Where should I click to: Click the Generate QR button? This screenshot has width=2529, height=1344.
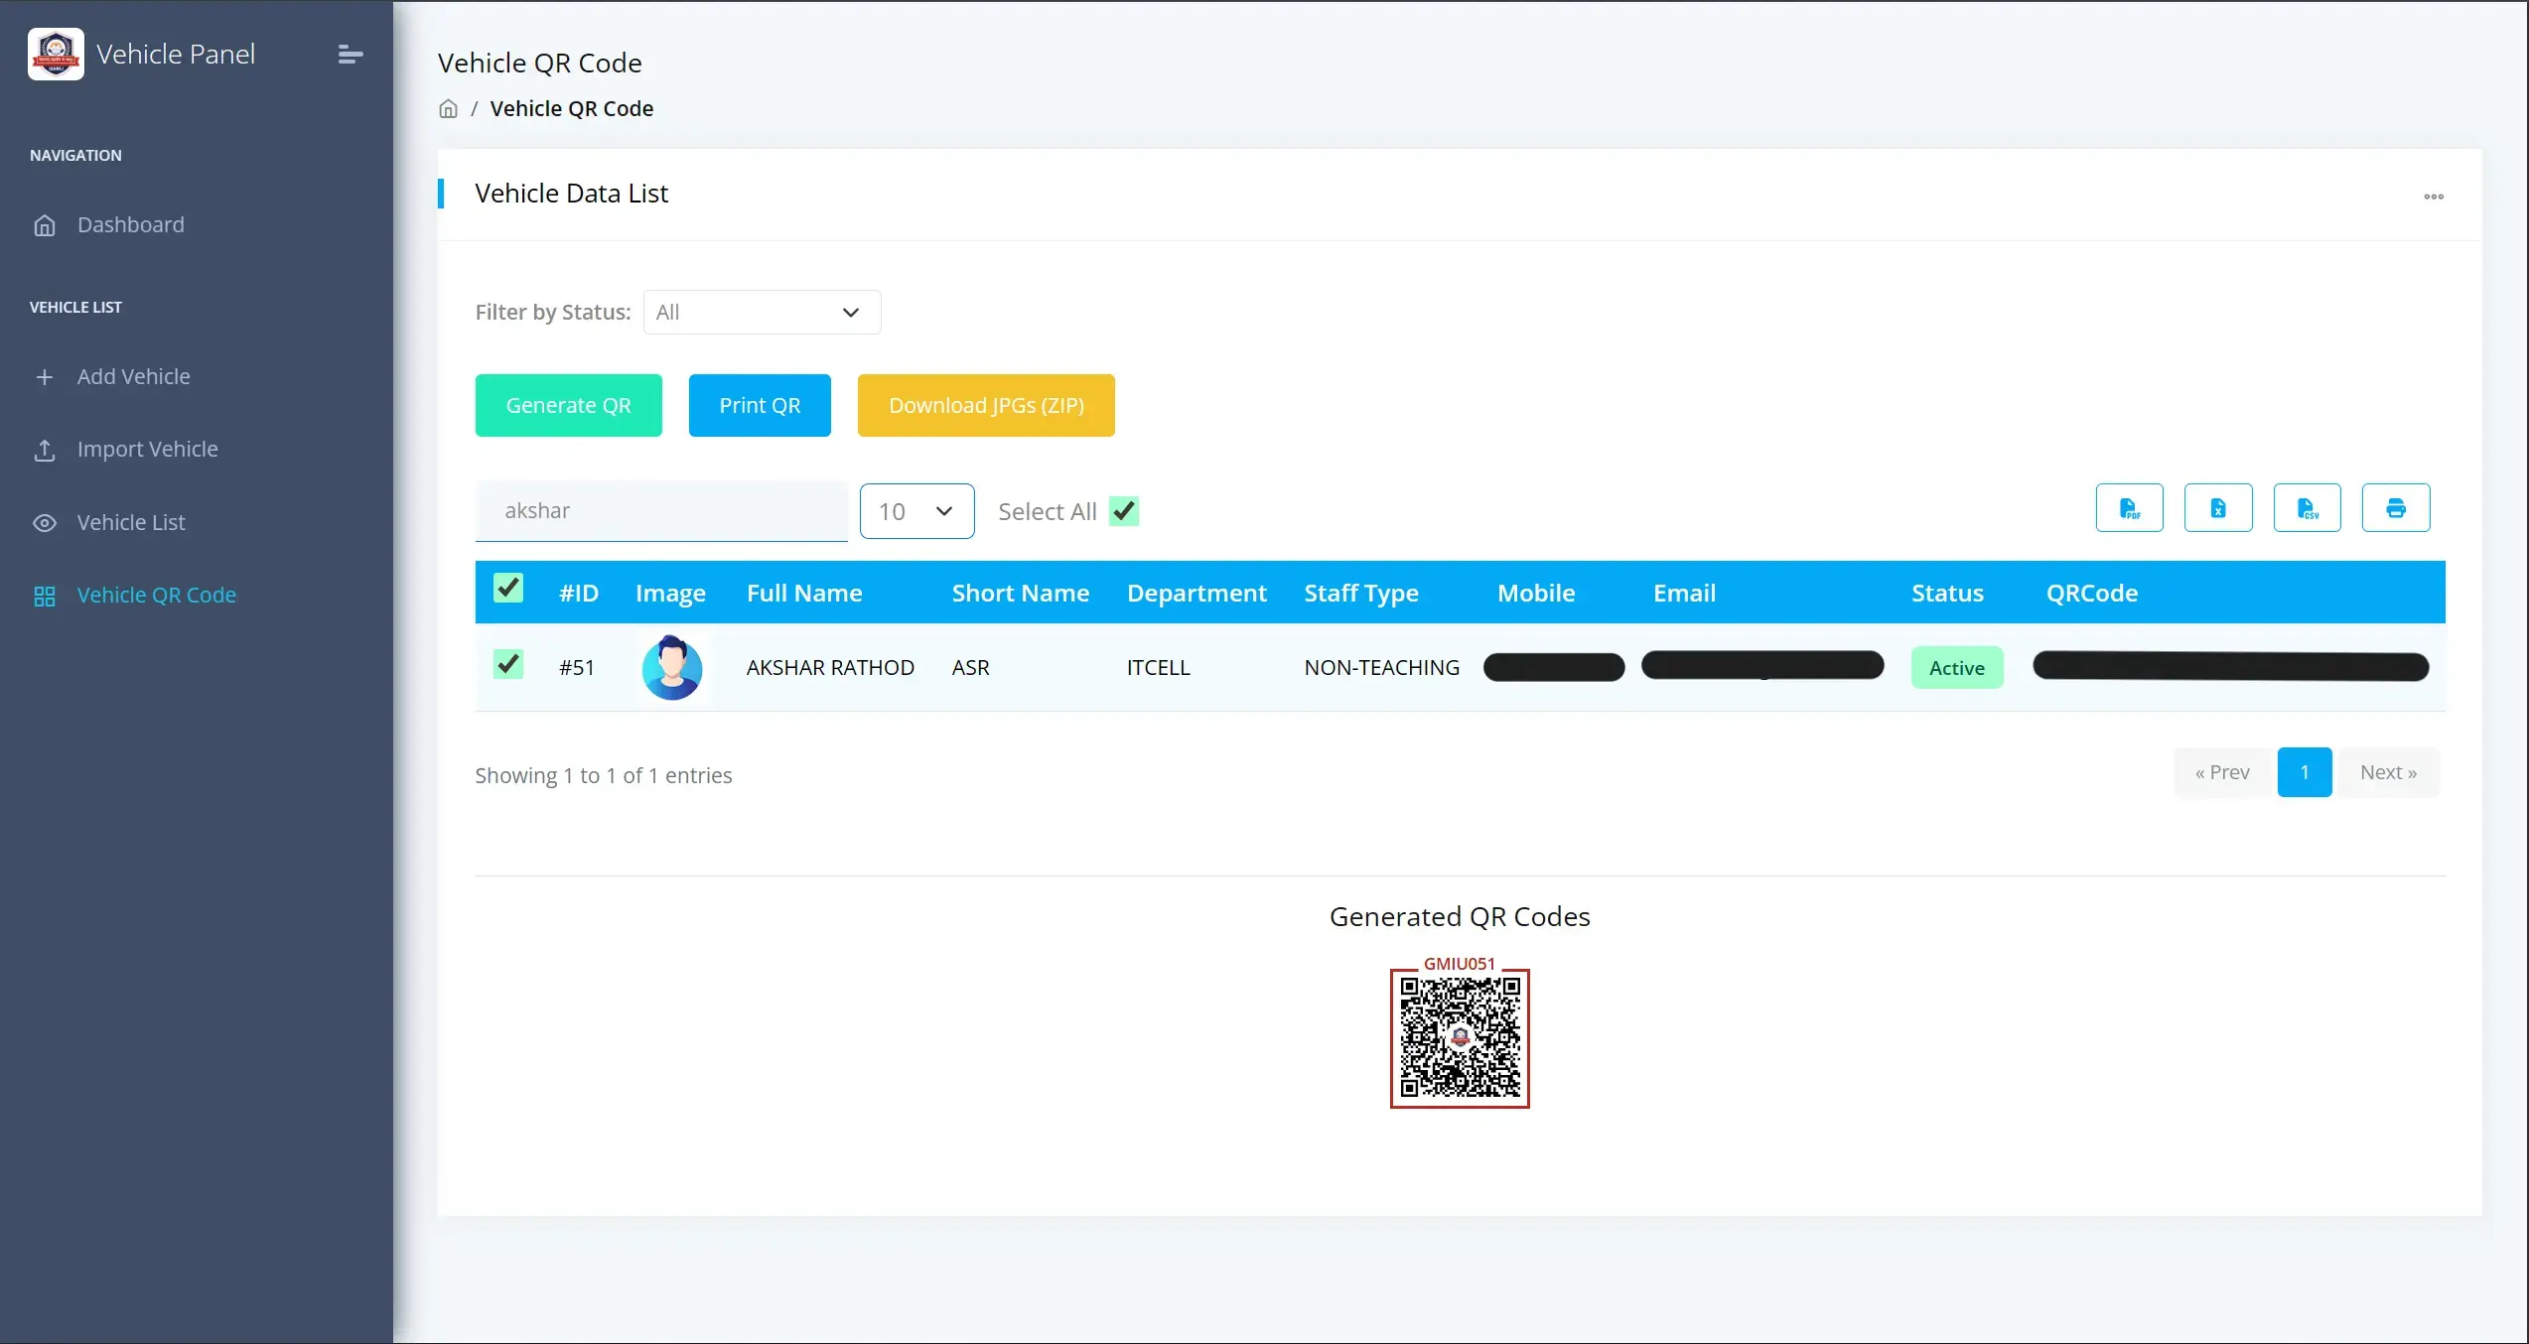[x=568, y=405]
